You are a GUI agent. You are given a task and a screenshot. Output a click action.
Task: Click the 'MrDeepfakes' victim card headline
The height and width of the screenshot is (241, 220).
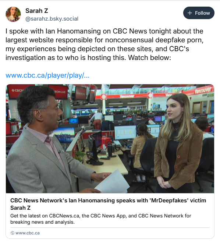108,204
